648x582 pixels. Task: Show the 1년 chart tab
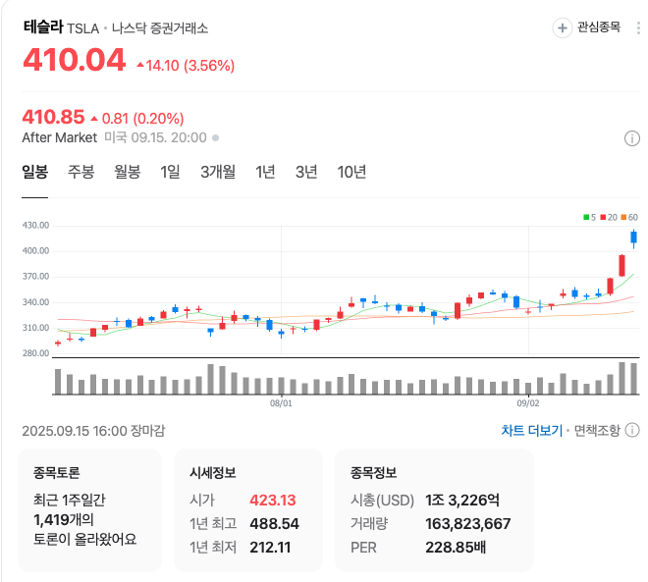point(265,172)
